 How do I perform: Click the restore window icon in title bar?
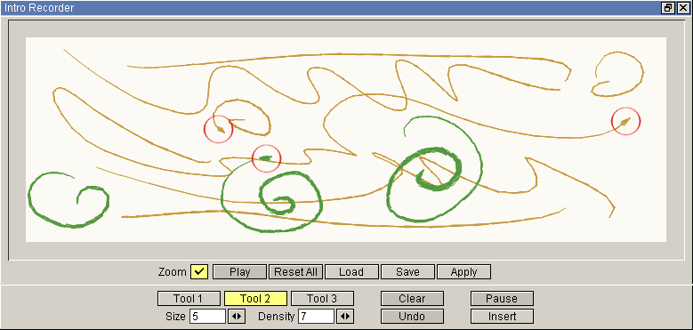click(668, 8)
